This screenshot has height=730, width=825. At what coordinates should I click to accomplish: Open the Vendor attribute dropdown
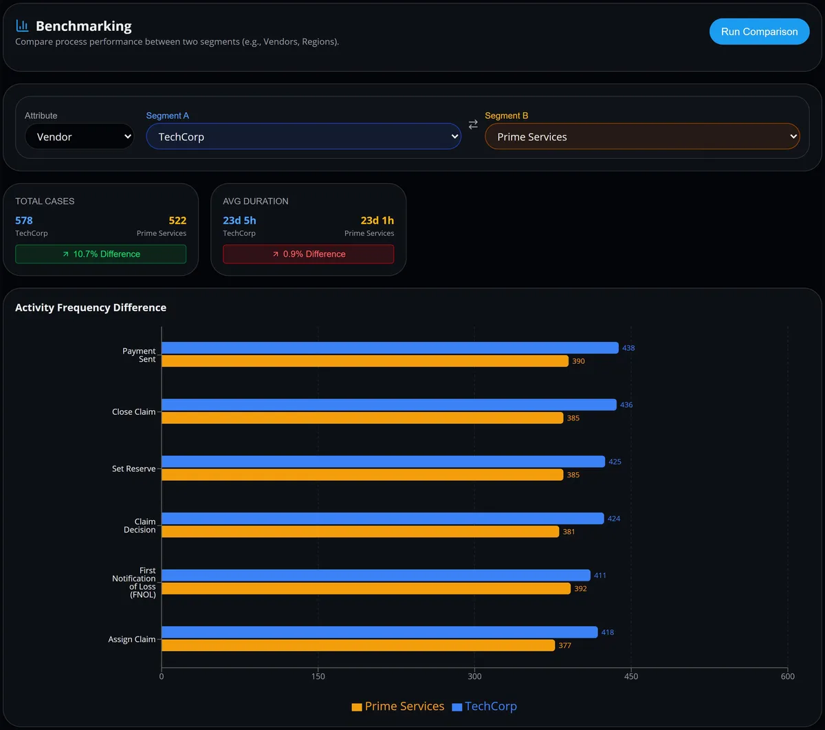click(80, 136)
